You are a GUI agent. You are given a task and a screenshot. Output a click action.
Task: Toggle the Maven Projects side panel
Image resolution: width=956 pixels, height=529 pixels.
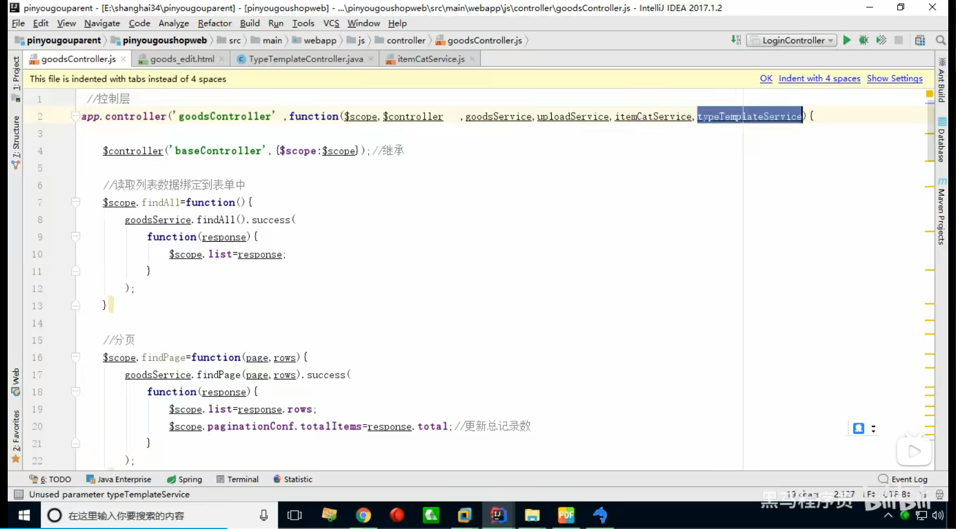click(x=942, y=211)
